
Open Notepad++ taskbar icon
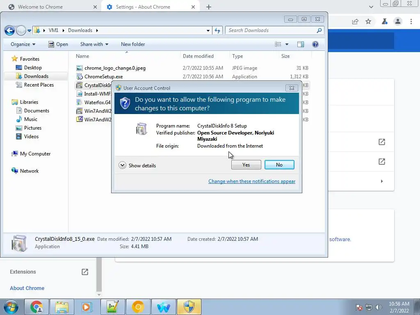point(112,307)
